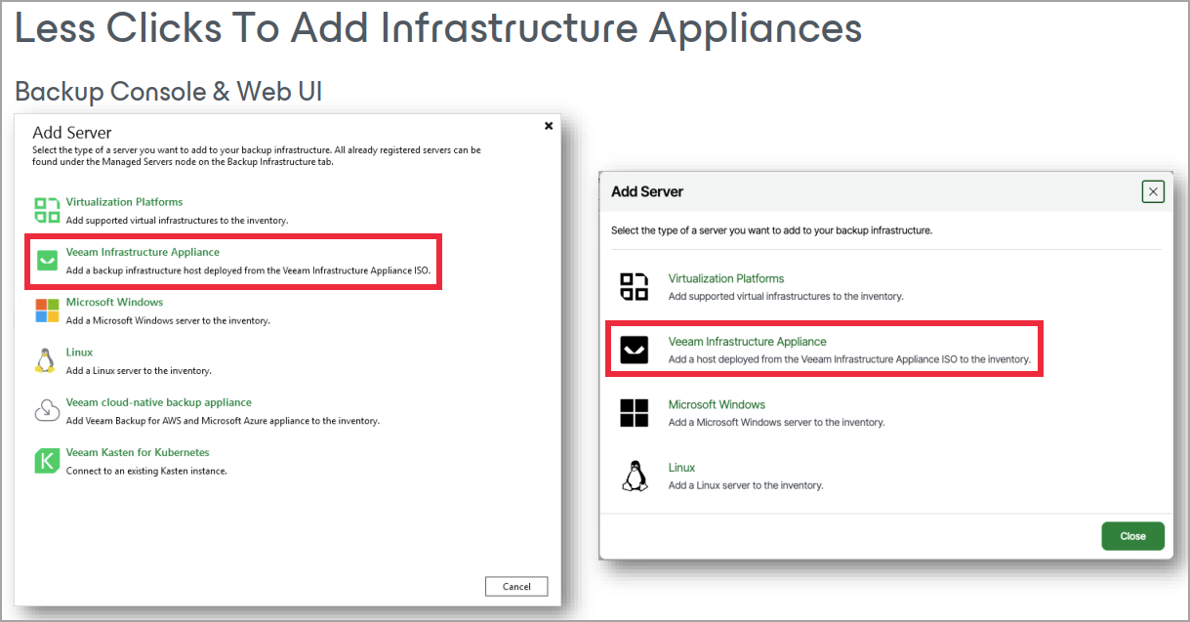Image resolution: width=1190 pixels, height=622 pixels.
Task: Open the Veeam cloud-native backup appliance link
Action: click(158, 402)
